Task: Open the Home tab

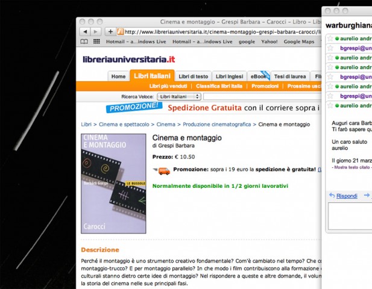Action: (118, 76)
